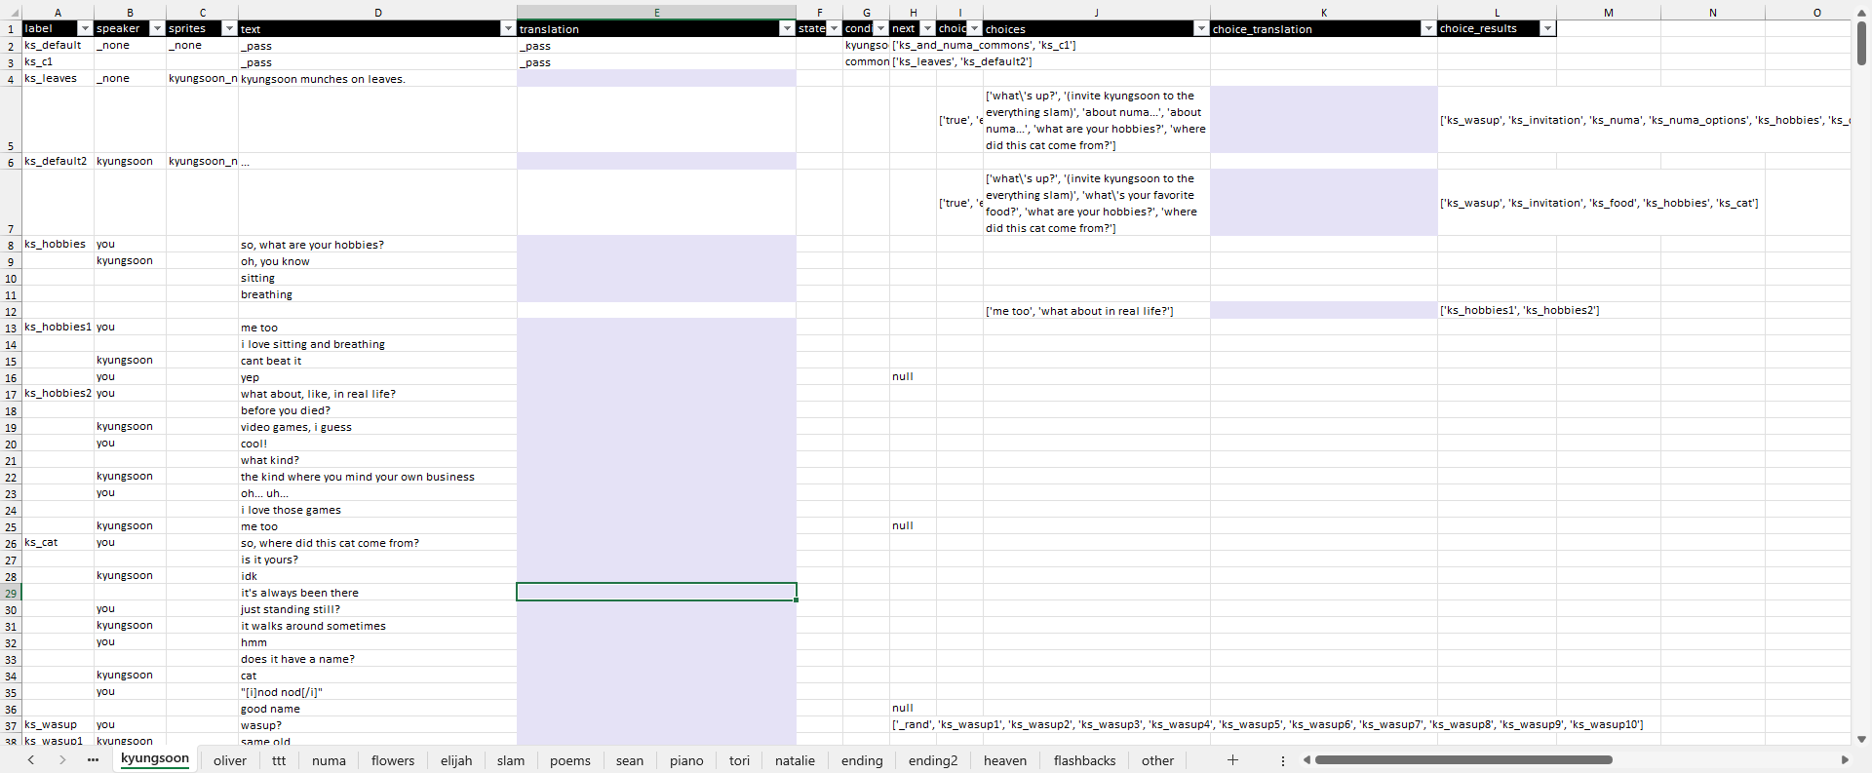This screenshot has width=1872, height=773.
Task: Expand the translation column filter dropdown
Action: 787,29
